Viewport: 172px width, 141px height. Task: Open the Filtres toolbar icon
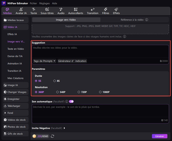pos(105,9)
